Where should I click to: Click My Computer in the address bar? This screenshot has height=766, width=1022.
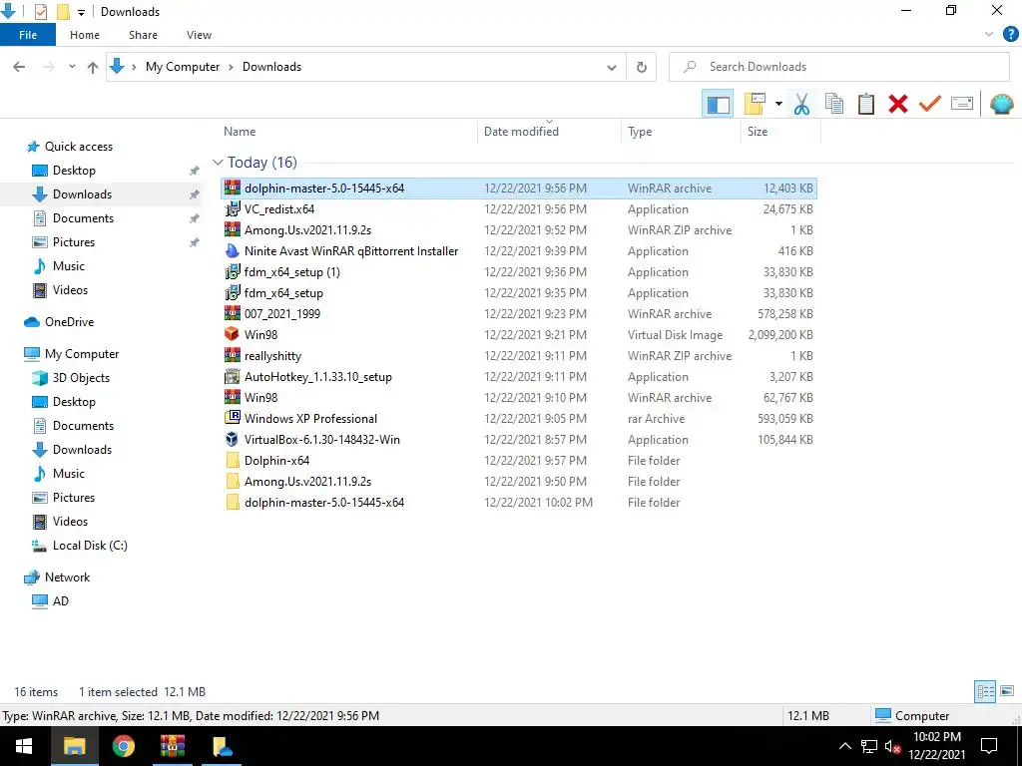pos(183,67)
